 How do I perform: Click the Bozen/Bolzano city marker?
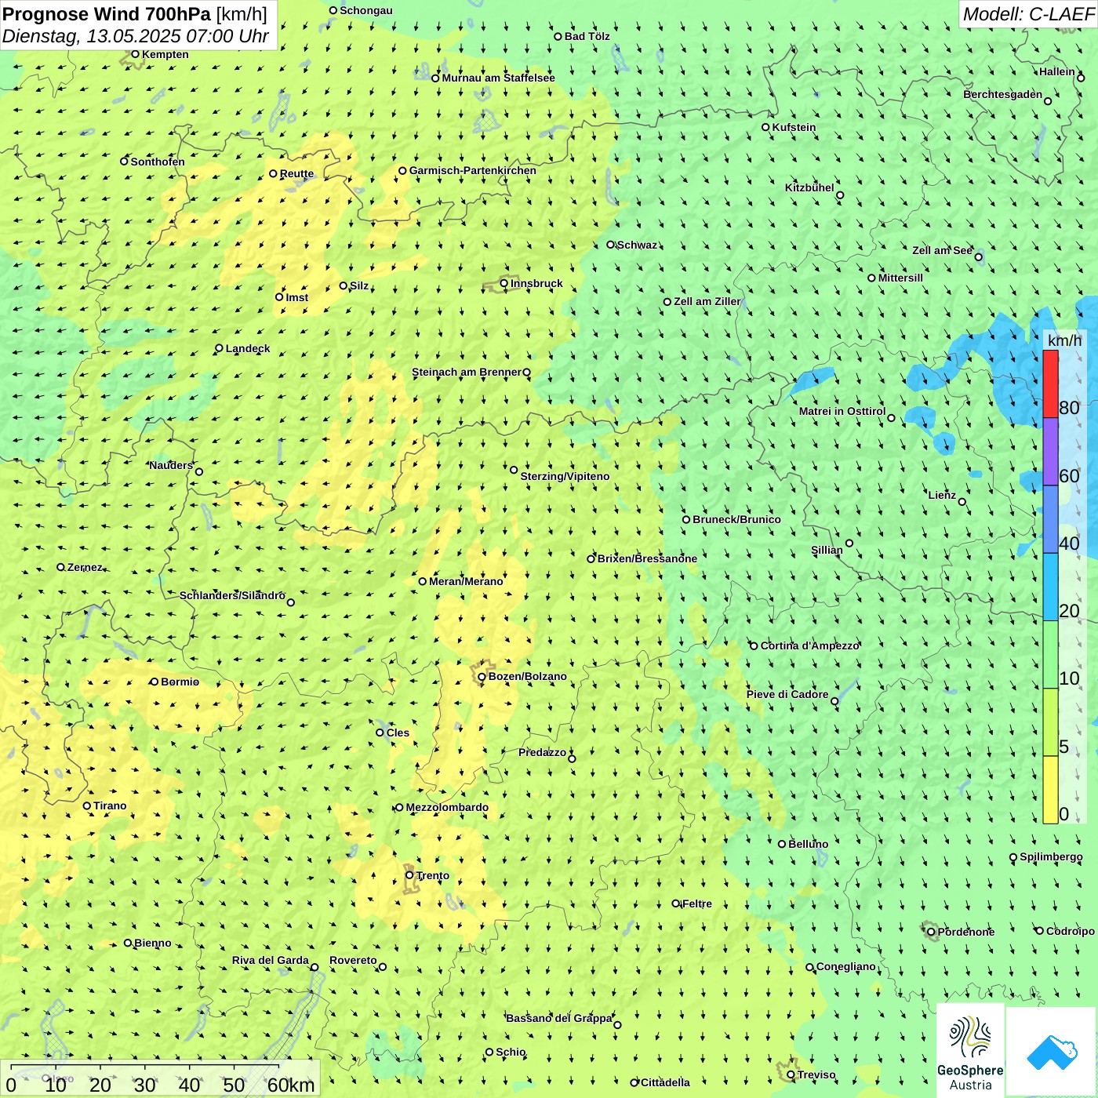point(482,677)
